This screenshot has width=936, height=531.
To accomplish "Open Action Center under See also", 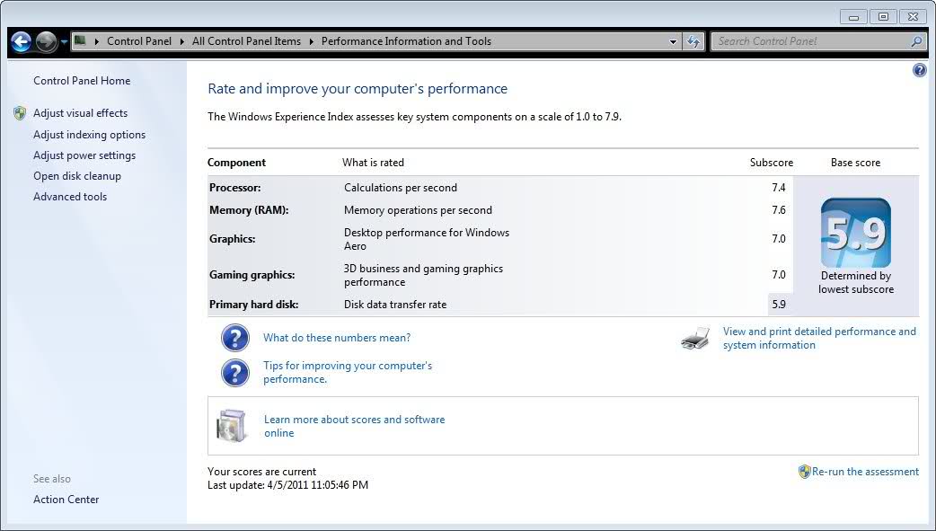I will coord(66,500).
